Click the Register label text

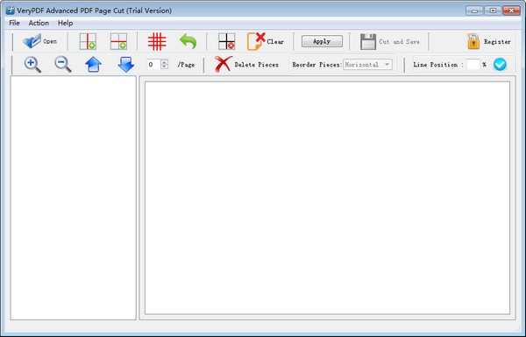pyautogui.click(x=497, y=42)
